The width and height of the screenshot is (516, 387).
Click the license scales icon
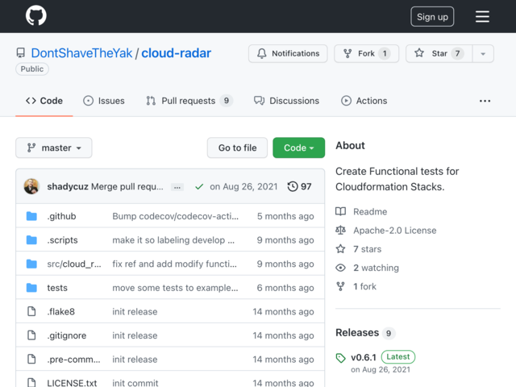click(x=340, y=230)
